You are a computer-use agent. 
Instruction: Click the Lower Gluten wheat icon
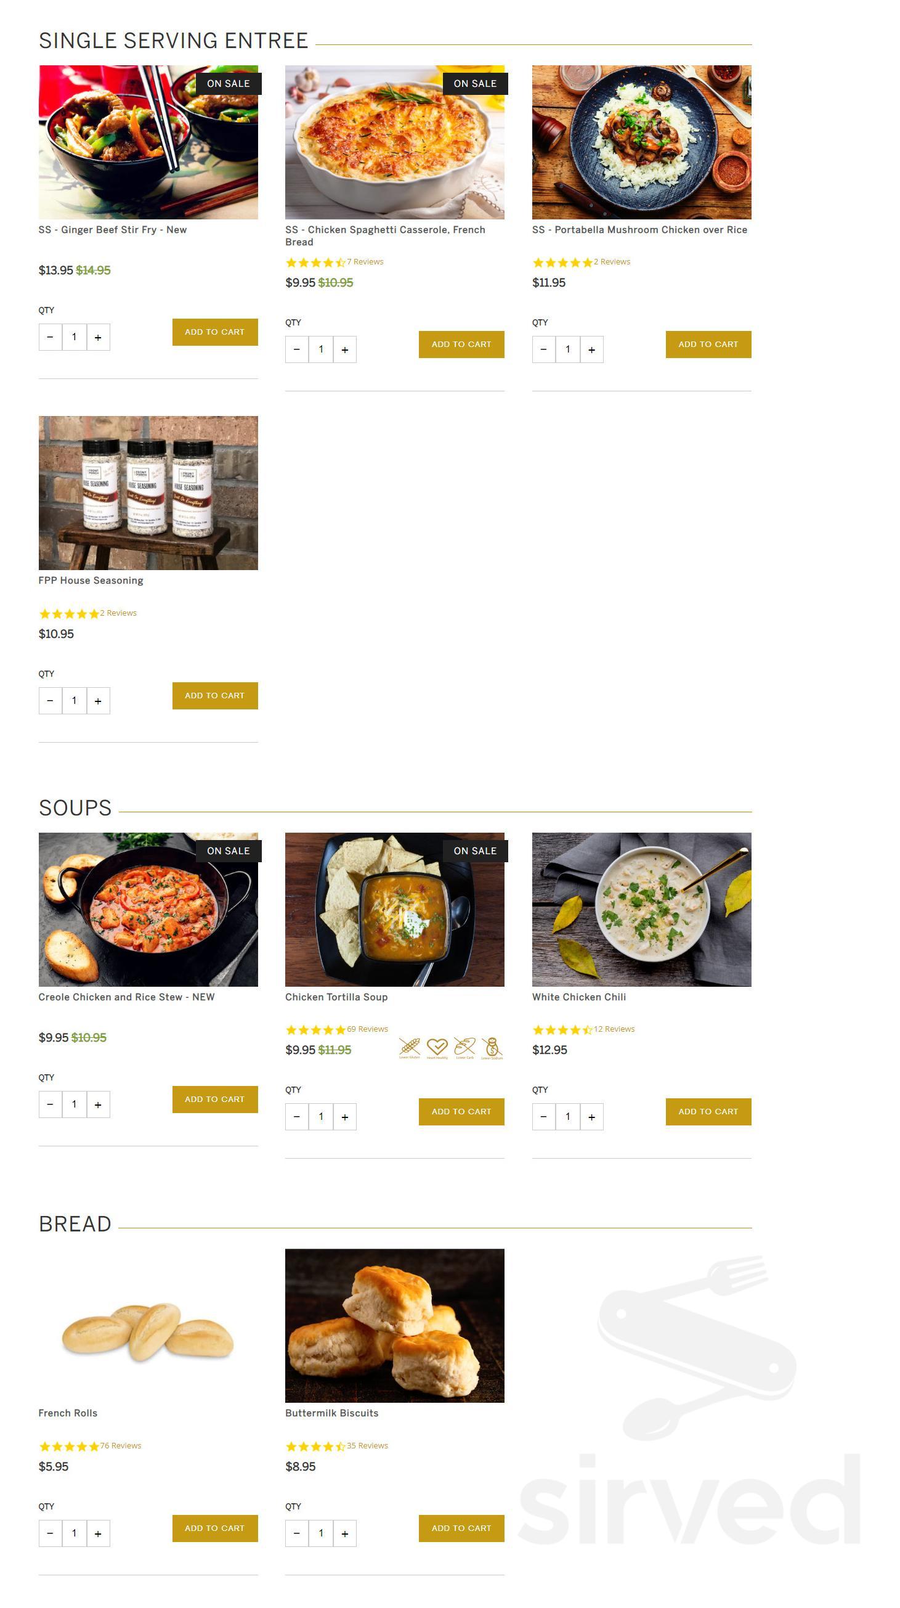click(x=409, y=1048)
